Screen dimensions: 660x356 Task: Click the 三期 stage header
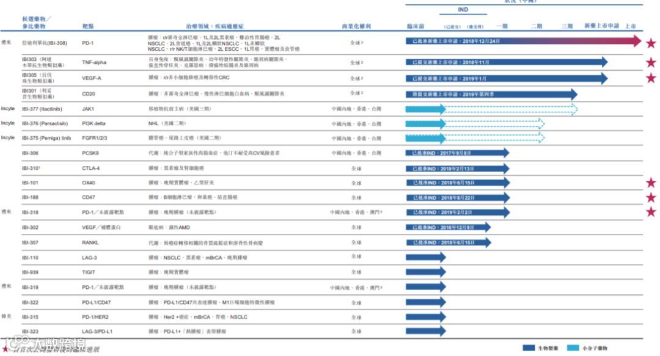pyautogui.click(x=567, y=26)
